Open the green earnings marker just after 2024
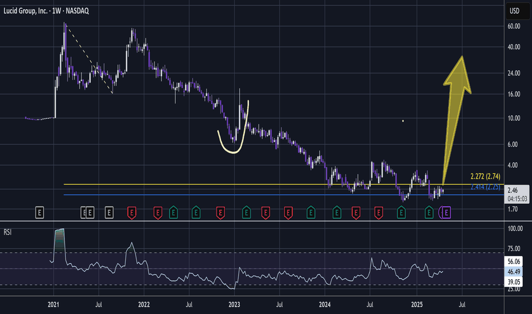This screenshot has width=532, height=314. (x=337, y=213)
